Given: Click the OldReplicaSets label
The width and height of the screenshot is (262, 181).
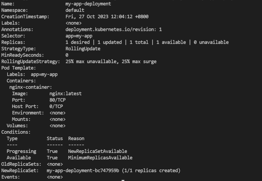Looking at the screenshot, I should [x=21, y=164].
